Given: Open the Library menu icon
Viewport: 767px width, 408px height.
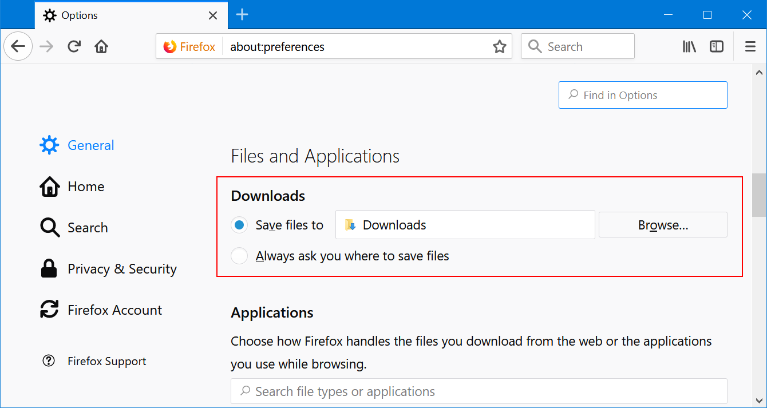Looking at the screenshot, I should [689, 46].
